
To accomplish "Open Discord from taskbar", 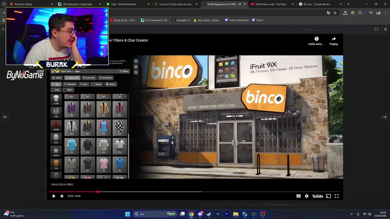I will (x=200, y=214).
